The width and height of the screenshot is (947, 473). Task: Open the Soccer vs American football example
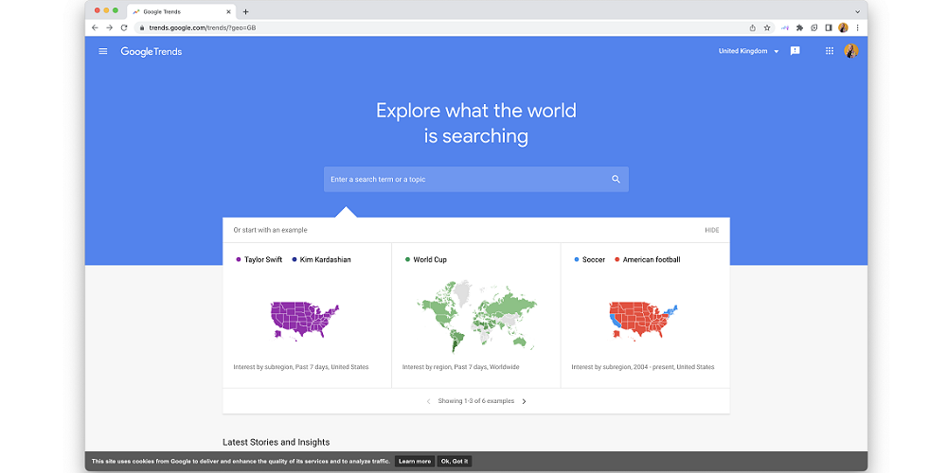(645, 316)
